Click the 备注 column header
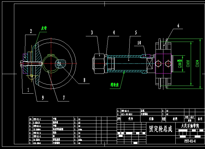 click(200, 119)
